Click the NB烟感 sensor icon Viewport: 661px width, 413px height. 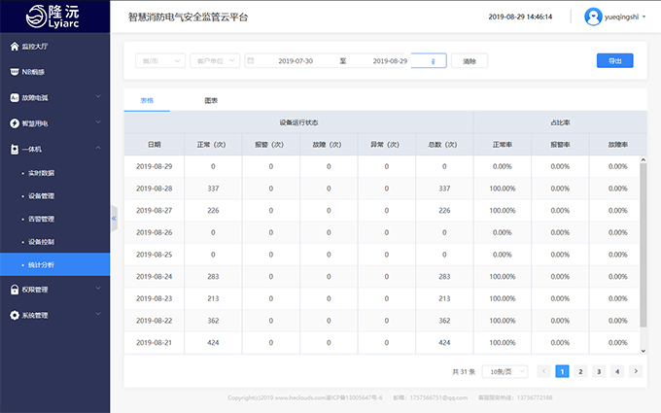[x=13, y=71]
